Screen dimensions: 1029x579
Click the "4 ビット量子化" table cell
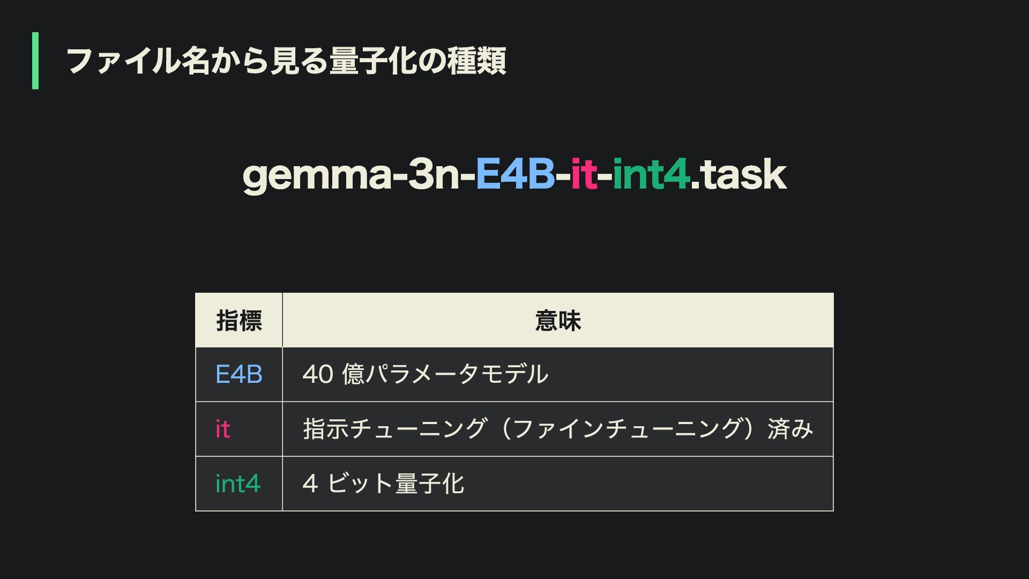pyautogui.click(x=383, y=484)
